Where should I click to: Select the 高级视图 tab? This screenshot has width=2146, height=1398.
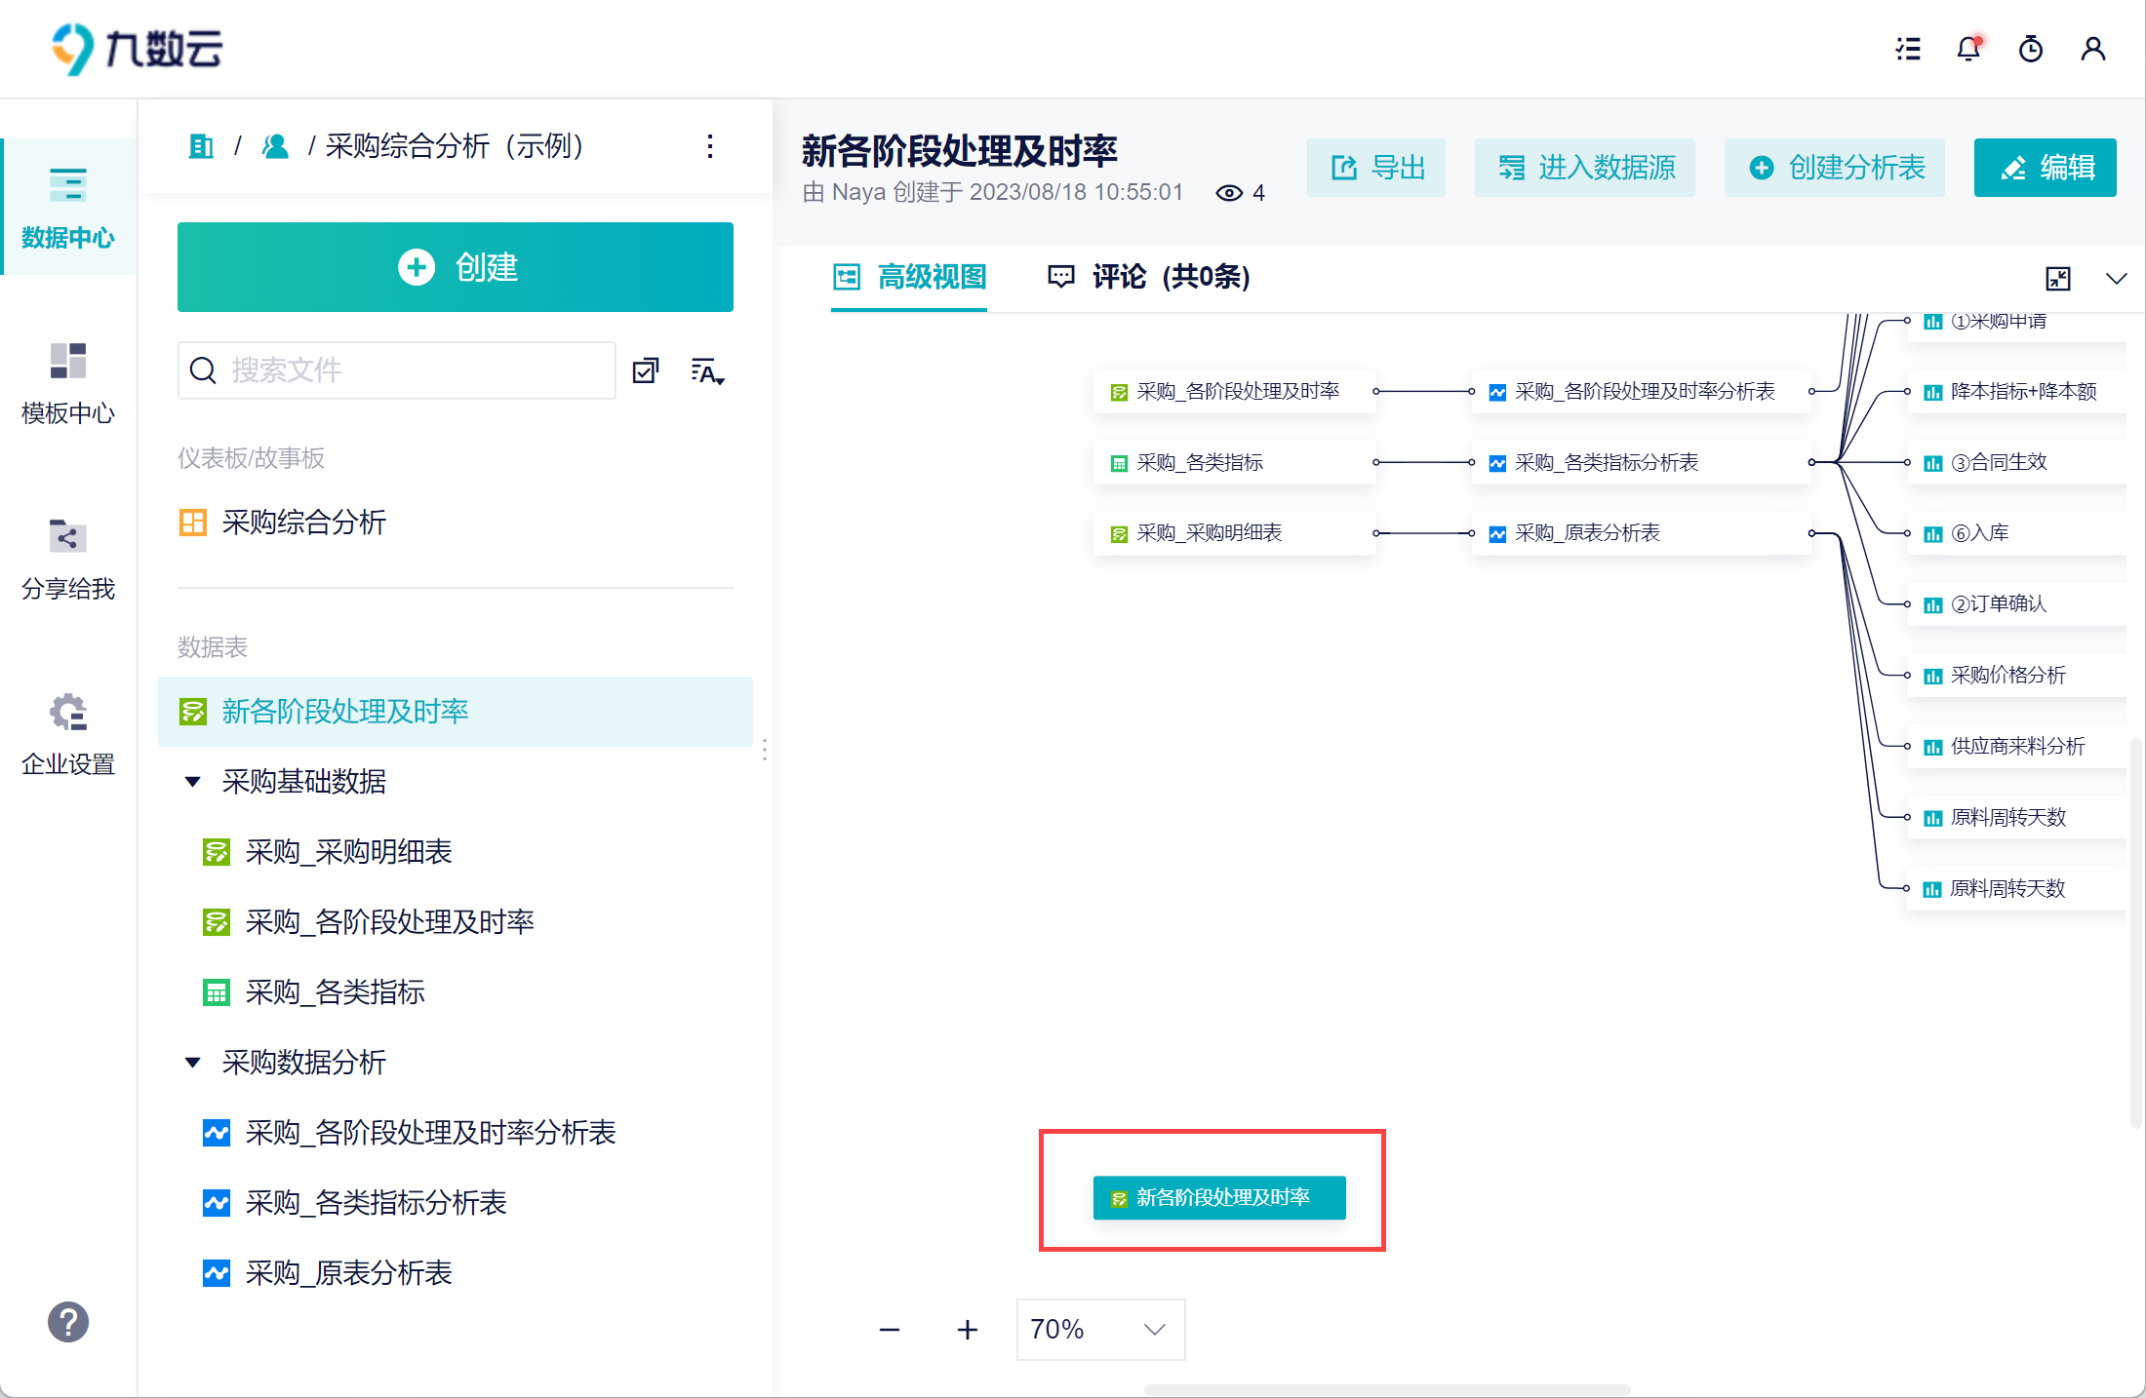coord(909,277)
